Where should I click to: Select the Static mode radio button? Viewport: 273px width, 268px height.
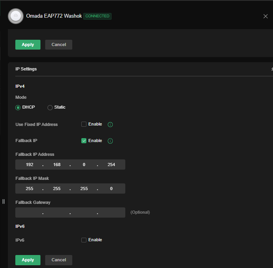pyautogui.click(x=50, y=107)
